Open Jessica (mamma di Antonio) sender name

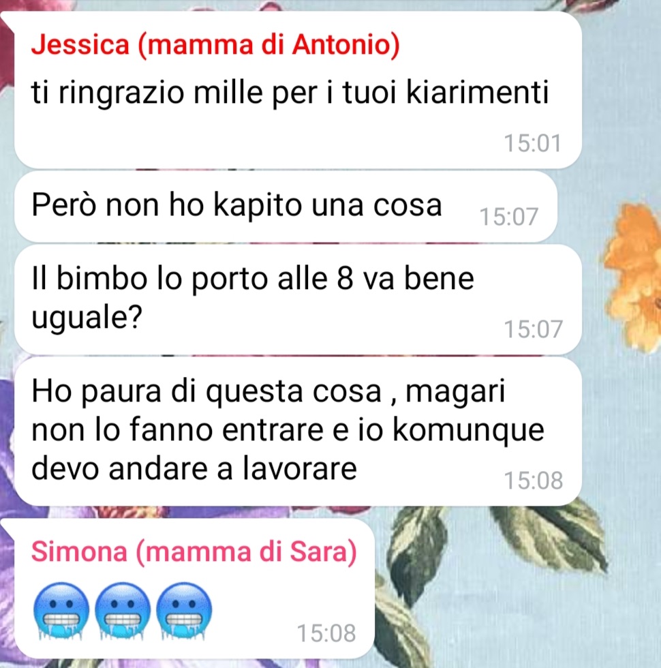pyautogui.click(x=215, y=44)
